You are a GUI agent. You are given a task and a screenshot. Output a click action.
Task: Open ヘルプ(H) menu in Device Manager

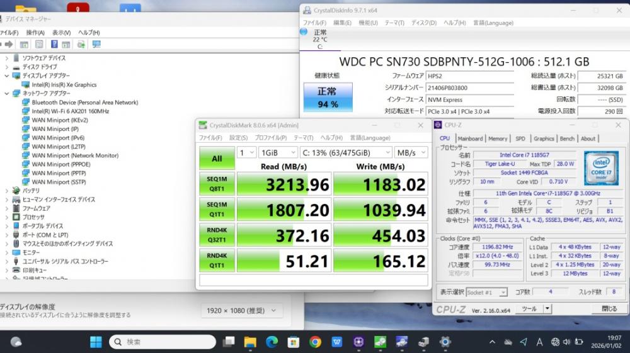coord(89,33)
